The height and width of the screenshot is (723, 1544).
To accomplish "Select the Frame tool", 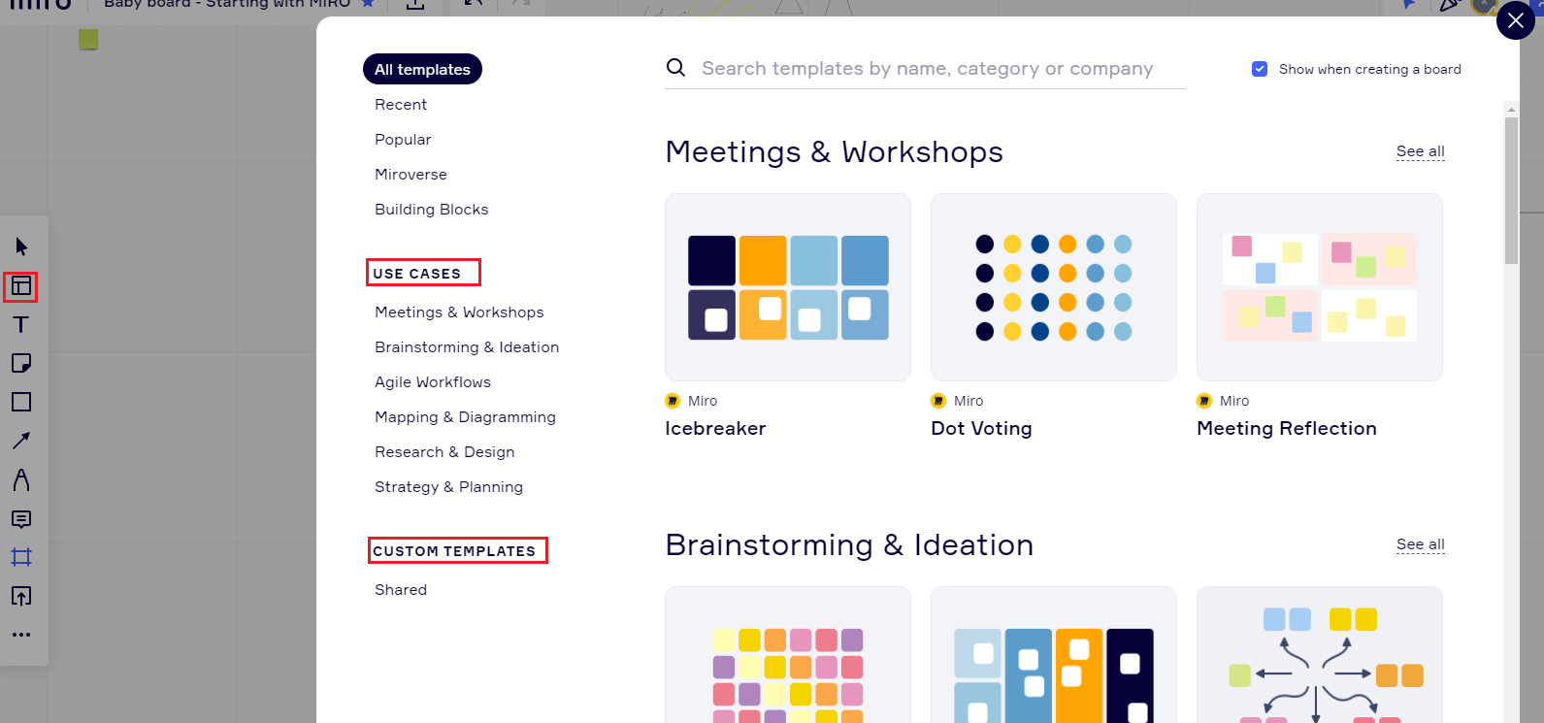I will [20, 557].
